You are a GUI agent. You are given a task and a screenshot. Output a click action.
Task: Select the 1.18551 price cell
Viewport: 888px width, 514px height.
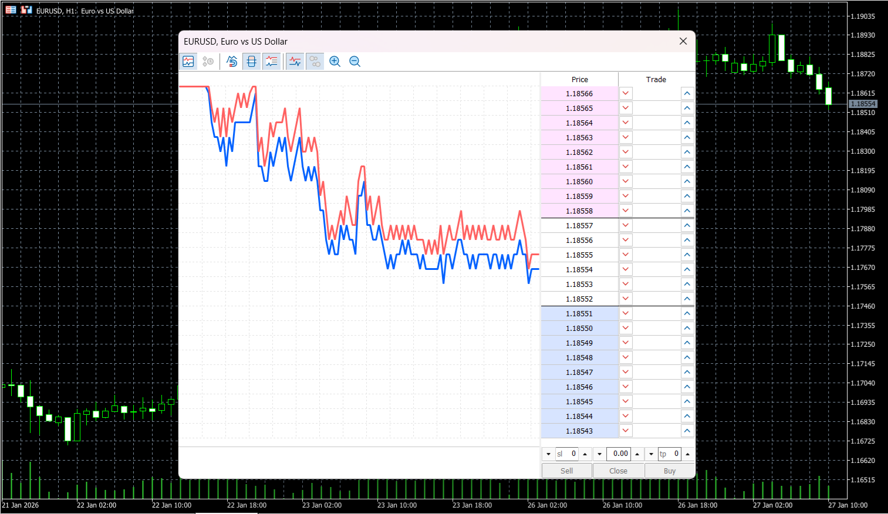pyautogui.click(x=579, y=313)
